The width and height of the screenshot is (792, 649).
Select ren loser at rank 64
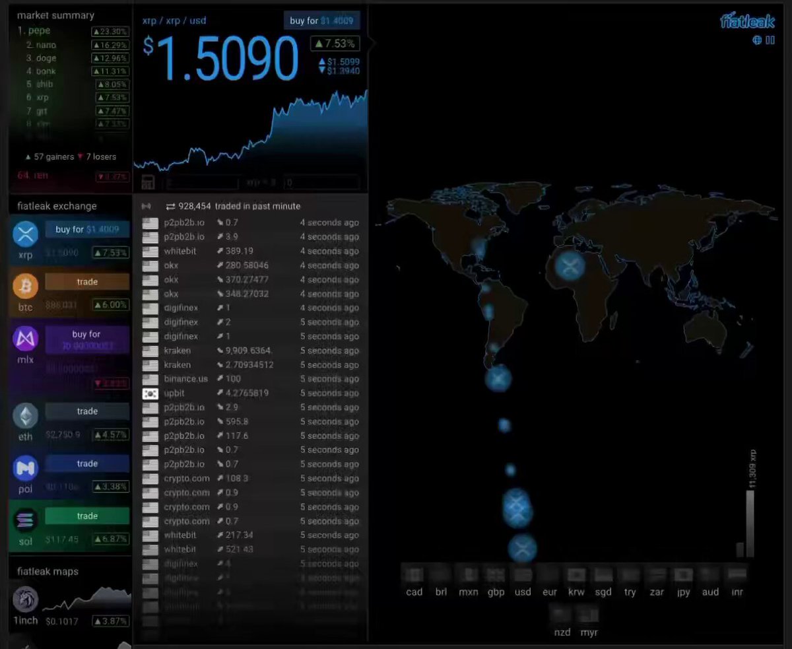tap(73, 176)
